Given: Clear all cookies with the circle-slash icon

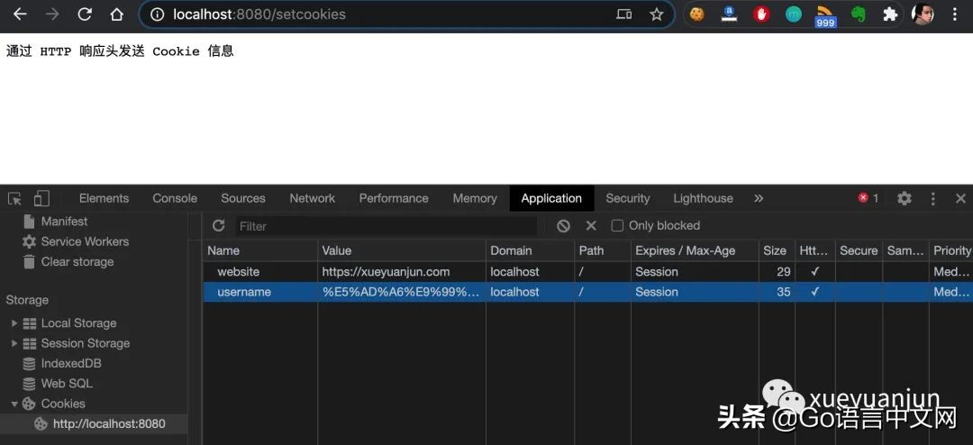Looking at the screenshot, I should point(563,226).
